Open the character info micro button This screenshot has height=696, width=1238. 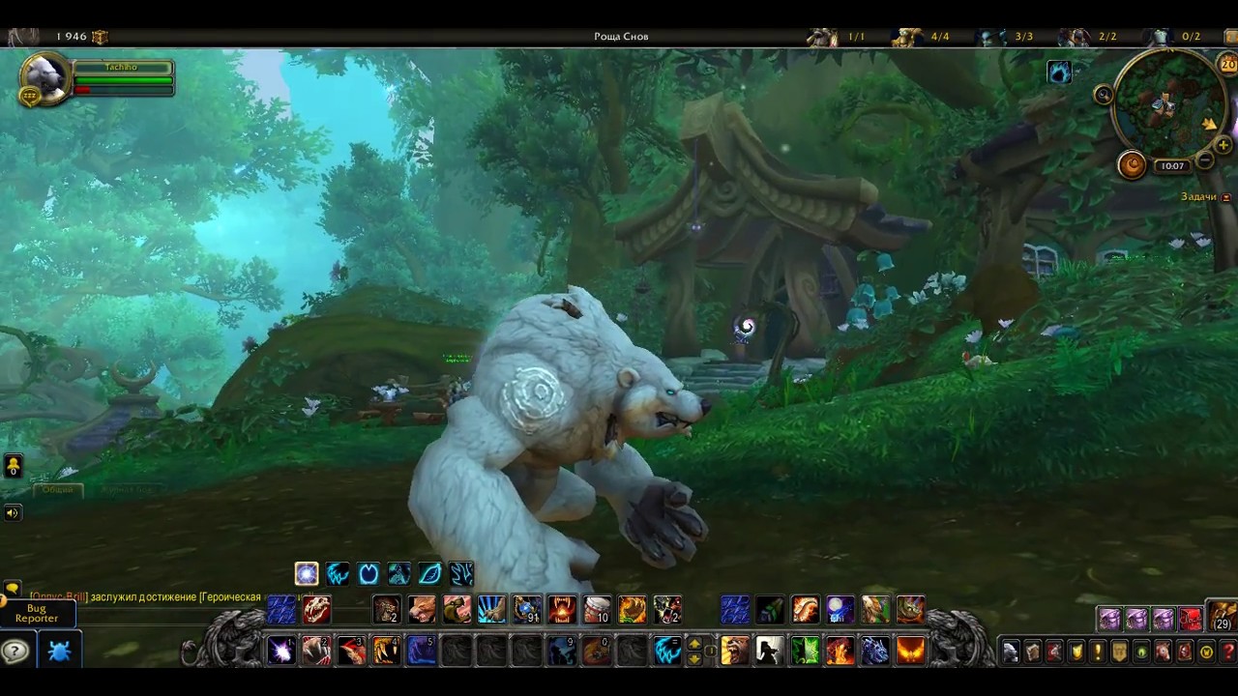click(1010, 652)
